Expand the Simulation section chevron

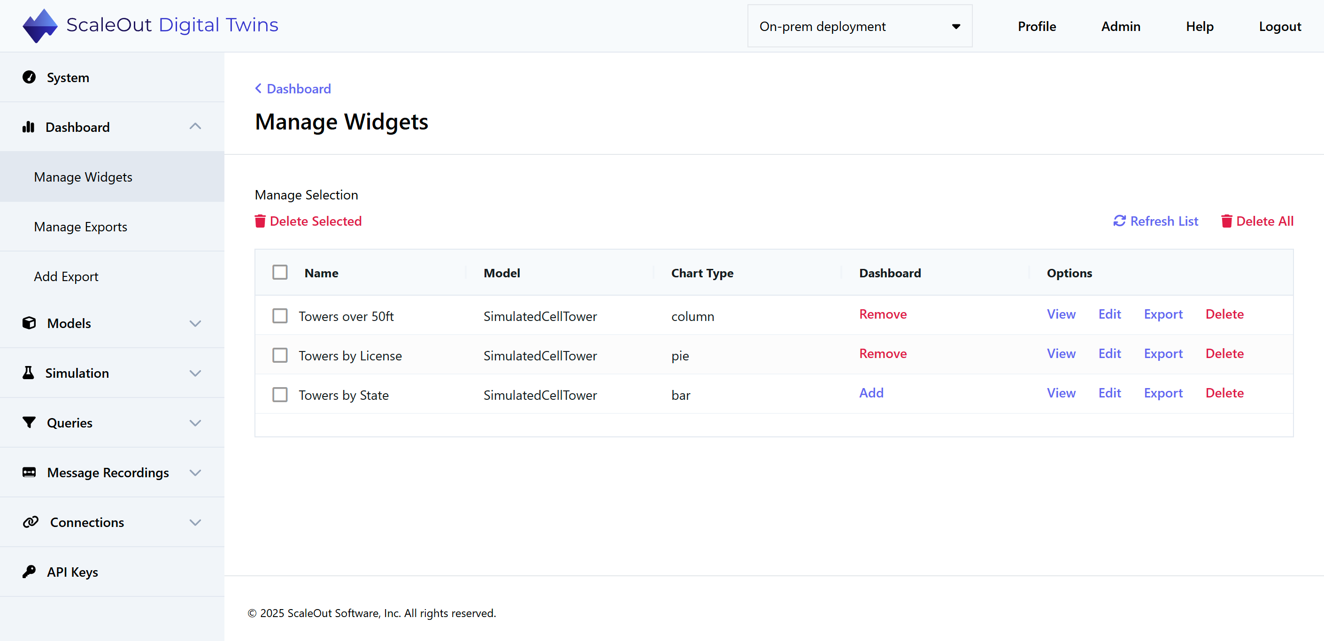[x=195, y=374]
